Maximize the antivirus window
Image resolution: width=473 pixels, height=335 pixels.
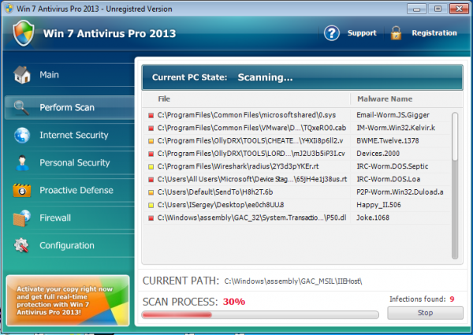pos(438,9)
